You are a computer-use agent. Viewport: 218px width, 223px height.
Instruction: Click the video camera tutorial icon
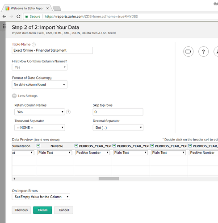click(x=189, y=52)
